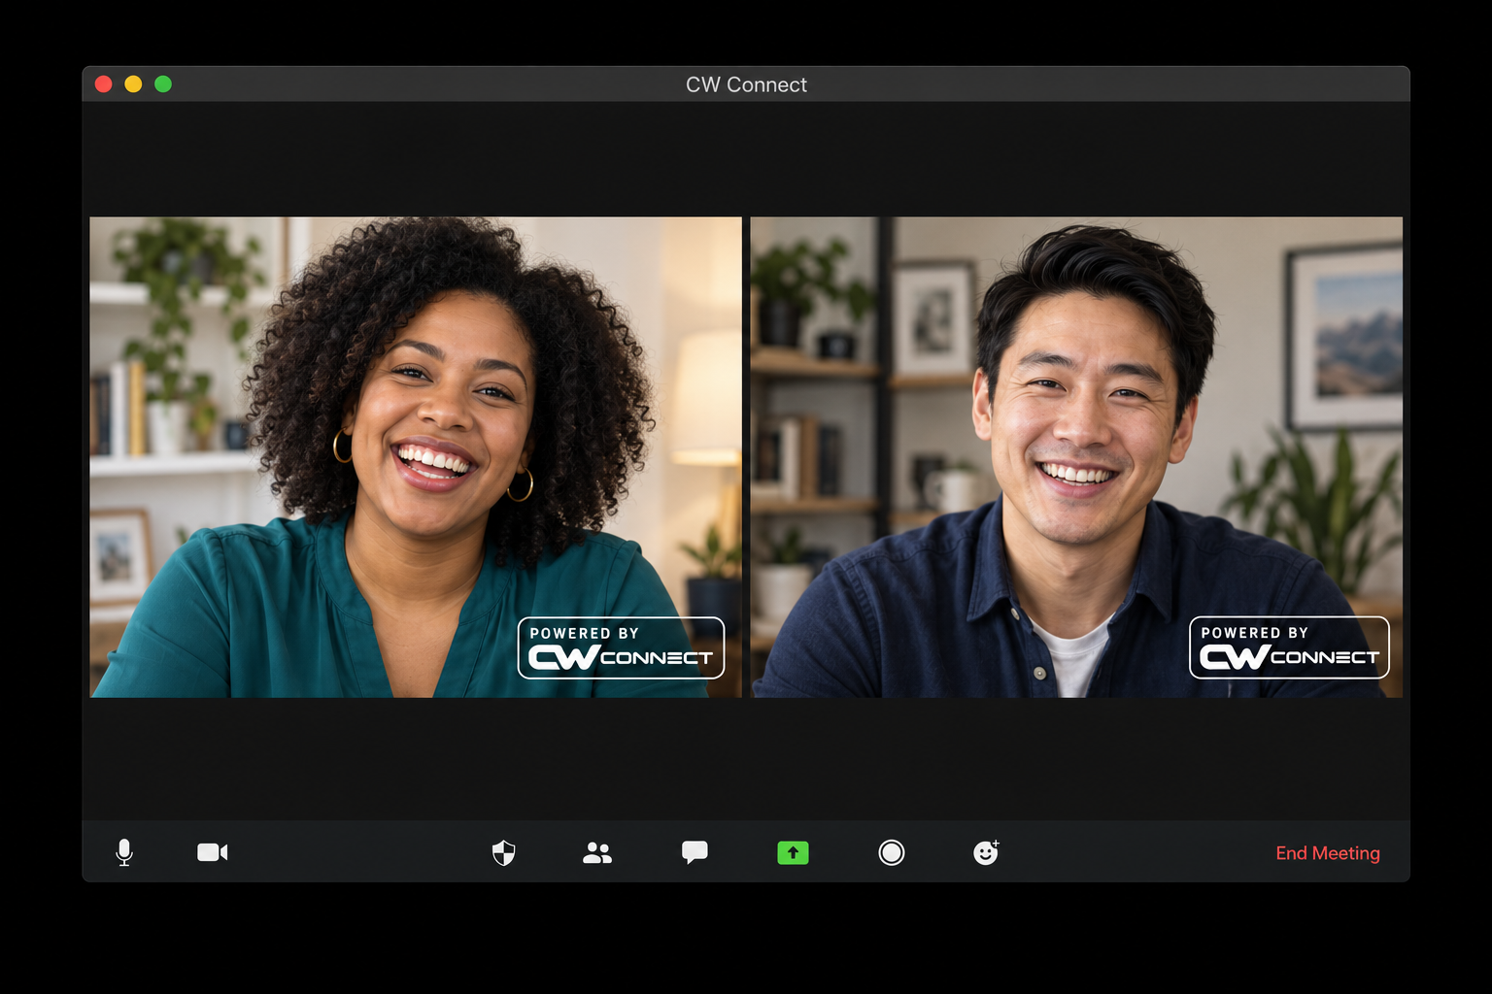This screenshot has height=994, width=1492.
Task: Turn off the video camera
Action: pyautogui.click(x=213, y=852)
